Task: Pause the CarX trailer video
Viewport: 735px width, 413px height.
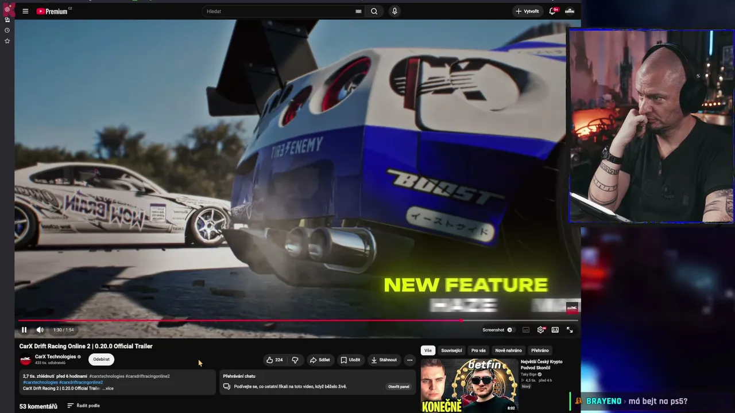Action: tap(24, 330)
